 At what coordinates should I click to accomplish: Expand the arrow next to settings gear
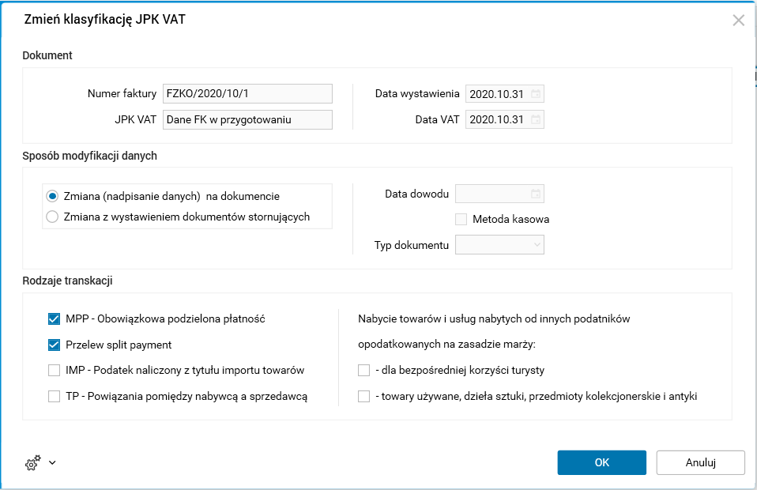[52, 463]
